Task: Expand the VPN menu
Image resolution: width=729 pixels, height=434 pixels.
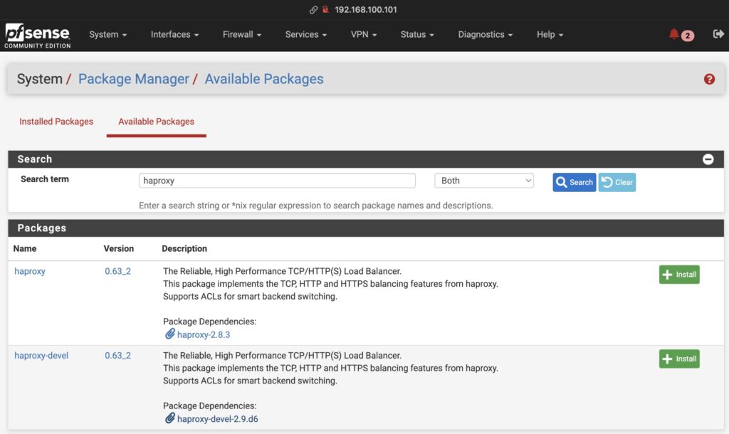Action: (364, 34)
